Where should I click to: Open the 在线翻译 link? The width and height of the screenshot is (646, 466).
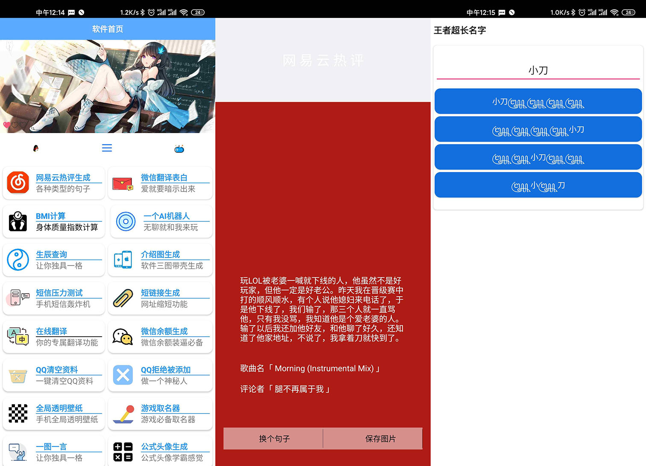click(51, 331)
